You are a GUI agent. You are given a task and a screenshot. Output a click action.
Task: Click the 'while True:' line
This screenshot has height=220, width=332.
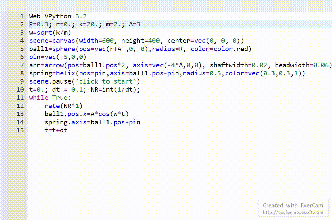point(50,98)
